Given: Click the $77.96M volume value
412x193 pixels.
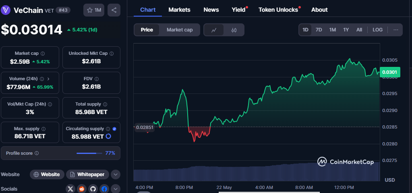Looking at the screenshot, I should [19, 87].
